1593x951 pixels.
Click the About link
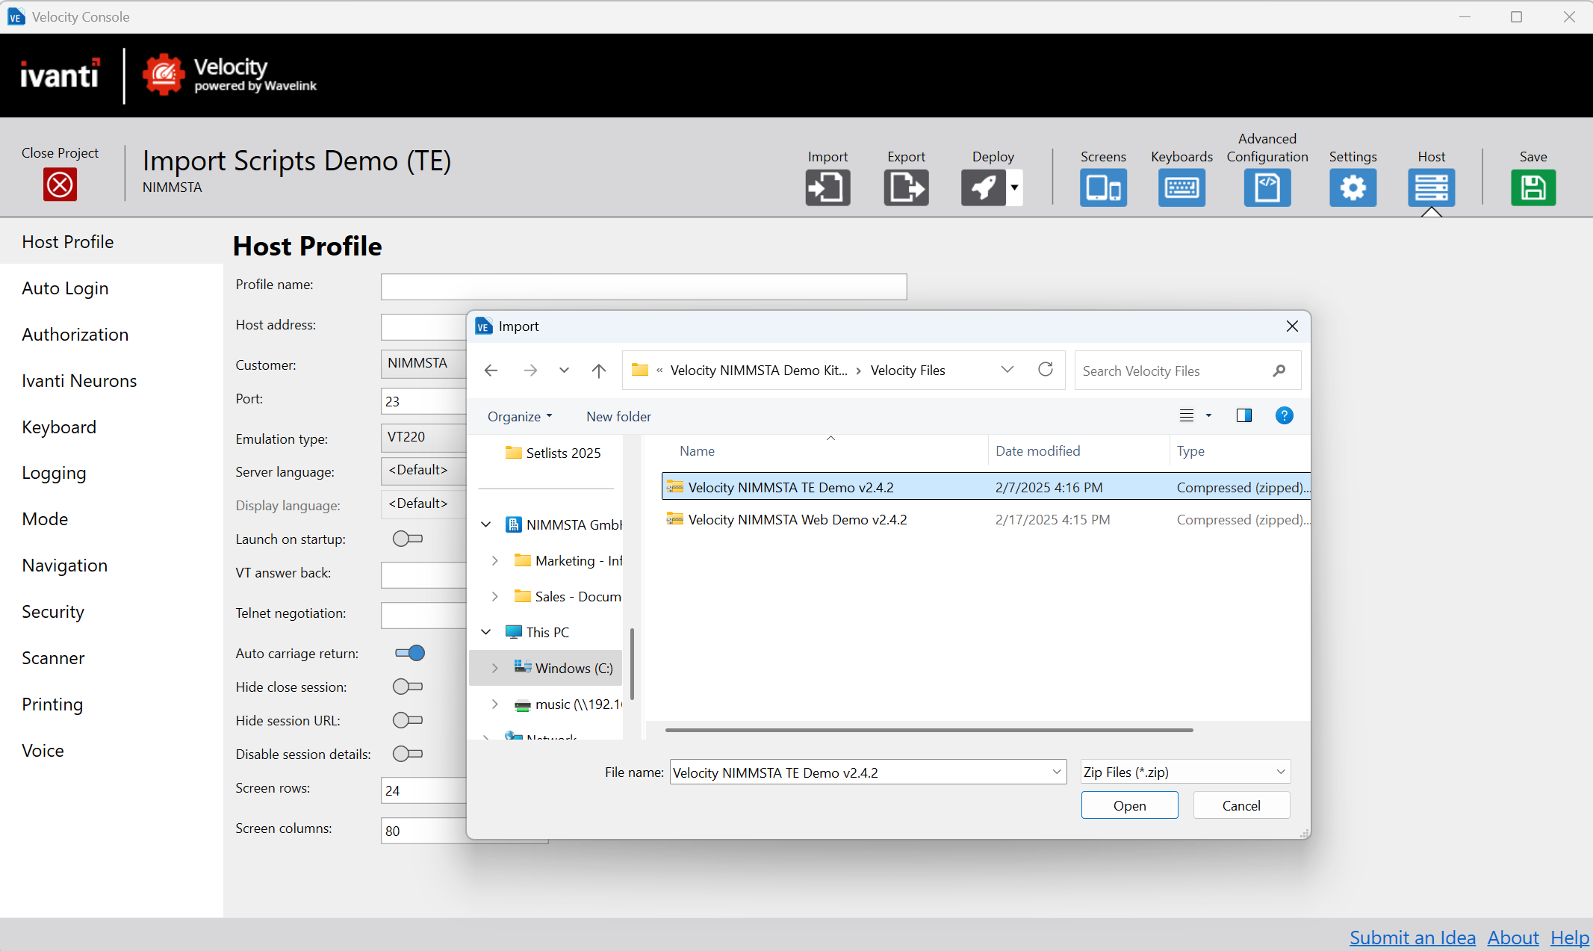tap(1513, 938)
